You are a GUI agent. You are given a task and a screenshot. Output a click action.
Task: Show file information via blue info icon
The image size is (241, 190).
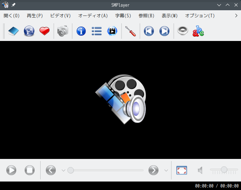point(81,31)
